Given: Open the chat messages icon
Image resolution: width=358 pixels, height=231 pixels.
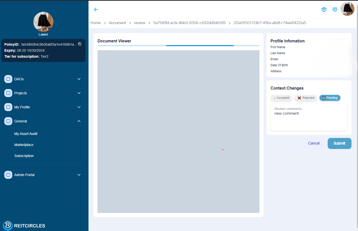Looking at the screenshot, I should pyautogui.click(x=335, y=10).
